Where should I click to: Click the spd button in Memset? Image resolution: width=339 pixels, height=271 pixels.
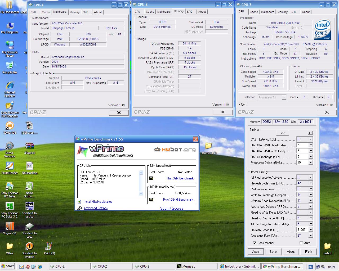tap(283, 133)
